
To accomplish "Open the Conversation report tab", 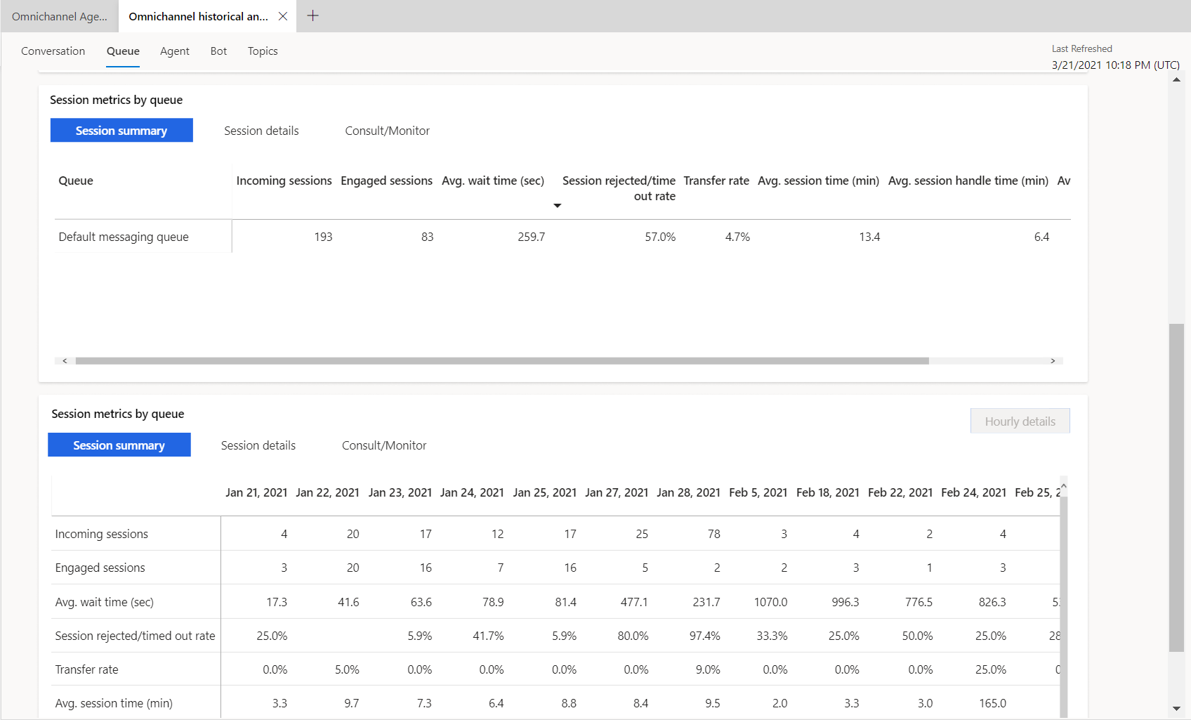I will (x=53, y=51).
